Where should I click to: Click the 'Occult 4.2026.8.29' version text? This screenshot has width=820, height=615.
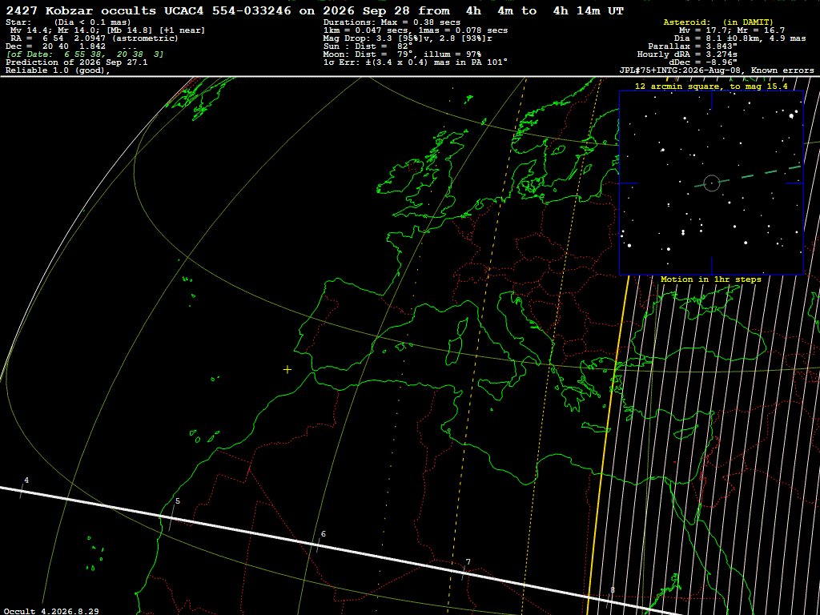(x=50, y=611)
